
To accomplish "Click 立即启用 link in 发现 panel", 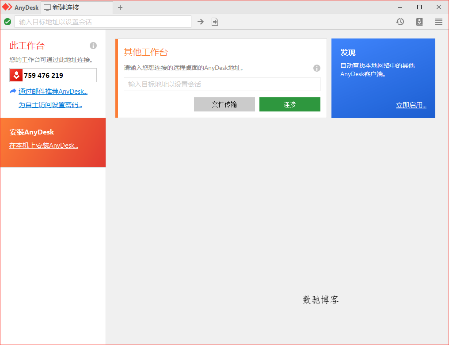I will (x=411, y=105).
